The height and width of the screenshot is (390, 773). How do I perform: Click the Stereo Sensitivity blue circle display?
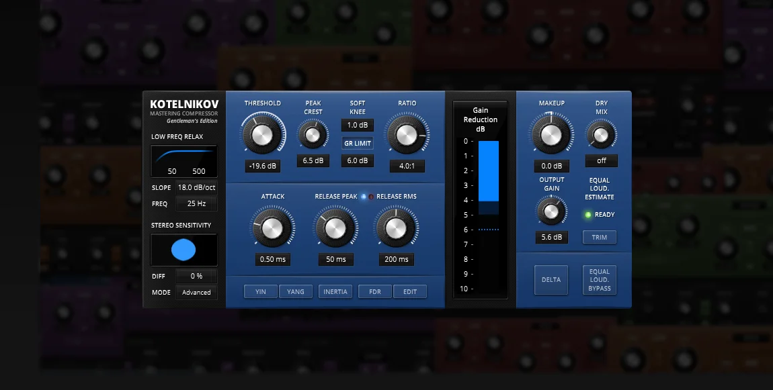point(184,250)
